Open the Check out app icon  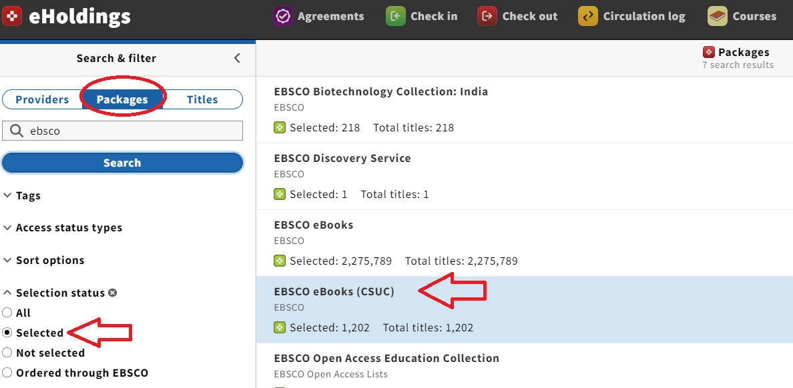[x=487, y=16]
